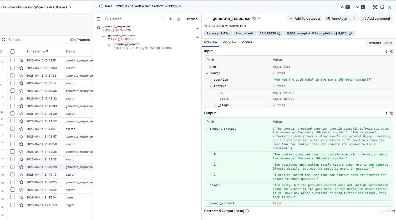Star the 10:52:50 search row
This screenshot has height=220, width=396.
point(21,68)
